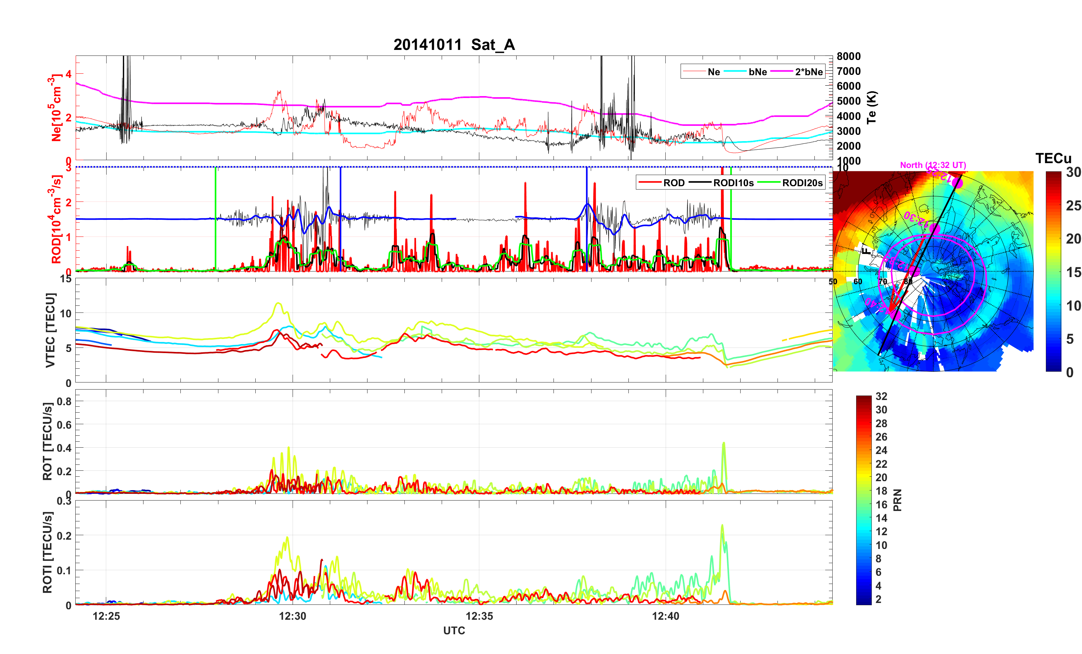Click the 12:40 time tick label

665,616
